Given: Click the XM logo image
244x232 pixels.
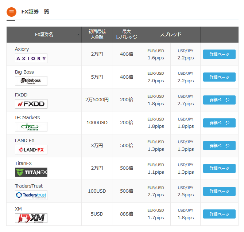Looking at the screenshot, I should [31, 218].
